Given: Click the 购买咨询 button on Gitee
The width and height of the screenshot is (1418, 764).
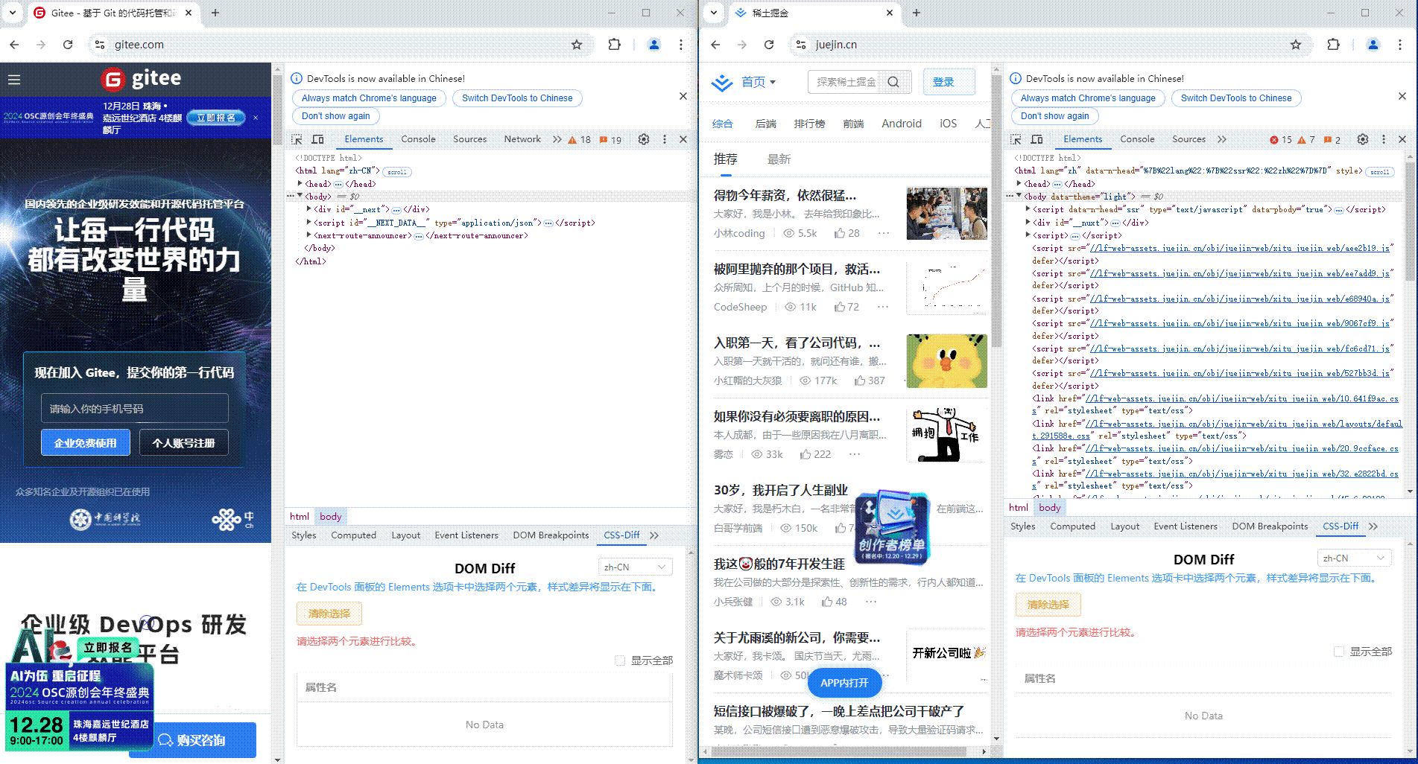Looking at the screenshot, I should (x=192, y=740).
